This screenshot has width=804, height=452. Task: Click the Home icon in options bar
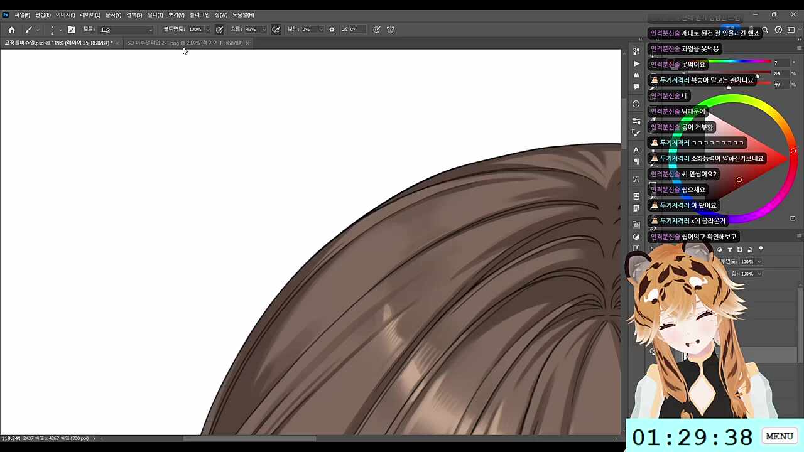pyautogui.click(x=11, y=30)
